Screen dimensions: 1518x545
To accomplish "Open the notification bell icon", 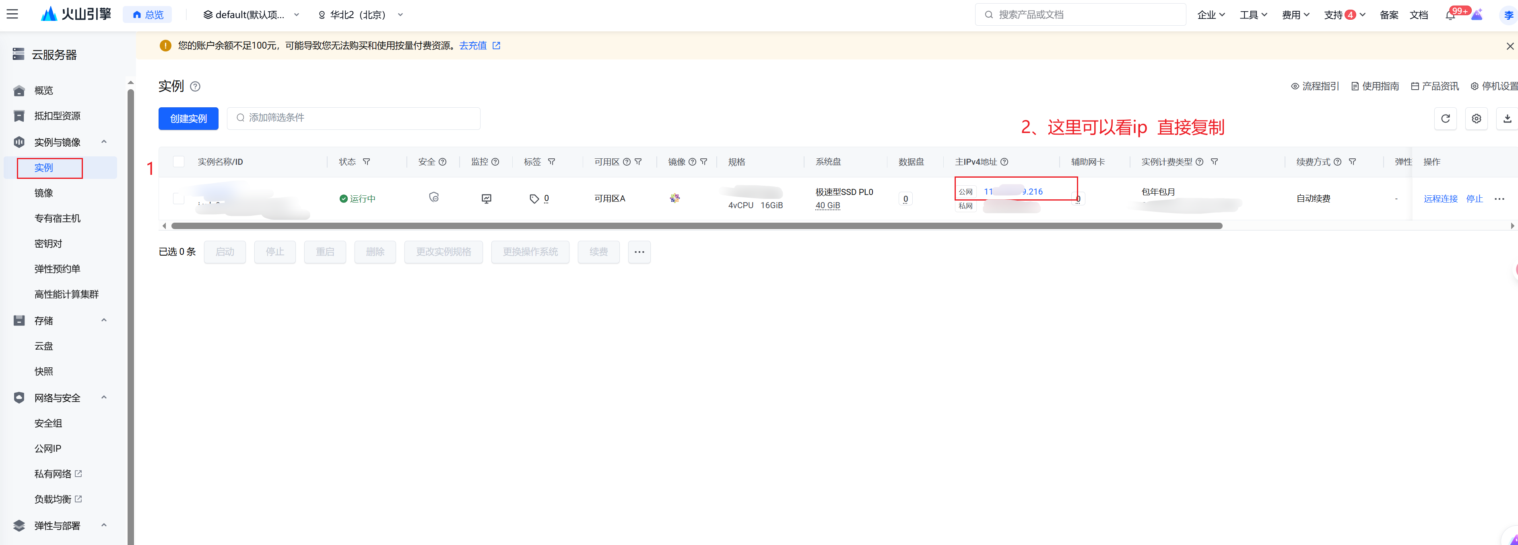I will click(x=1450, y=15).
